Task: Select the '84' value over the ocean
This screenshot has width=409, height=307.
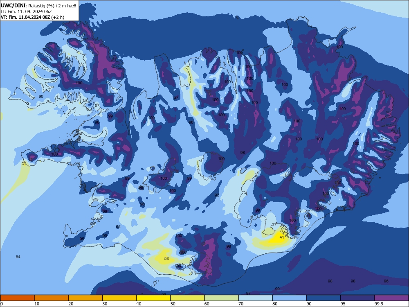Action: coord(18,257)
